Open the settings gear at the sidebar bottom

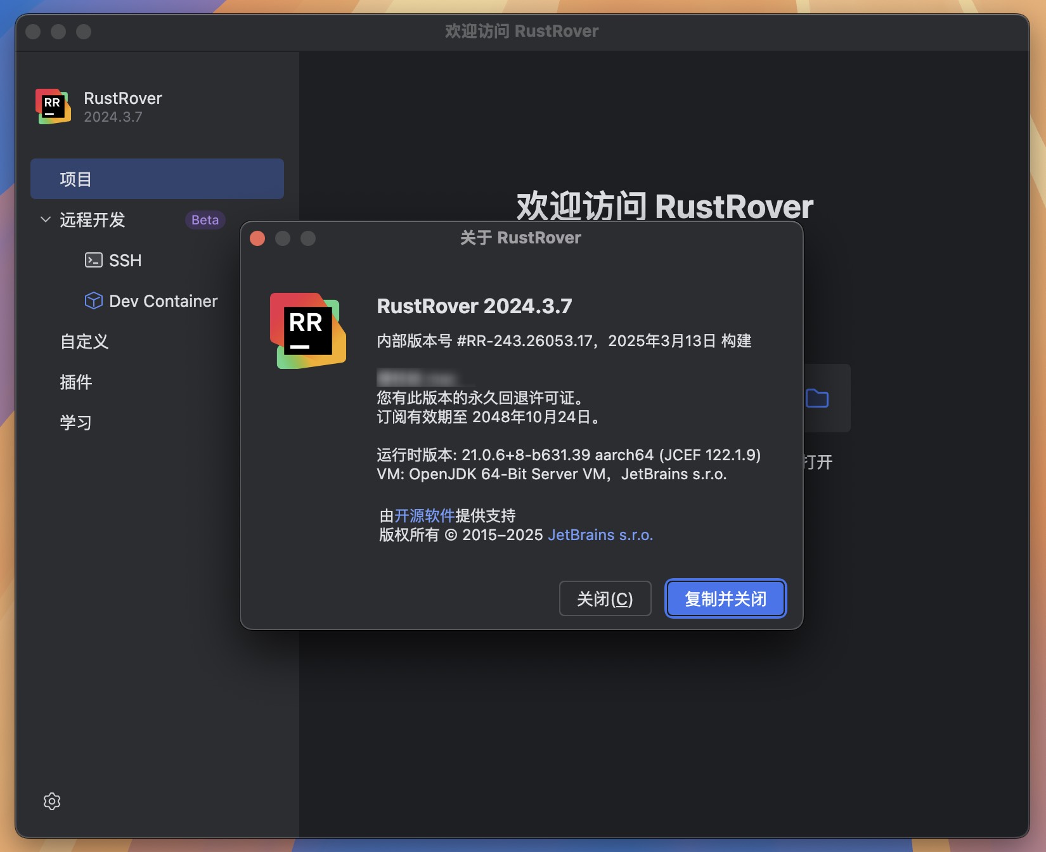(52, 801)
